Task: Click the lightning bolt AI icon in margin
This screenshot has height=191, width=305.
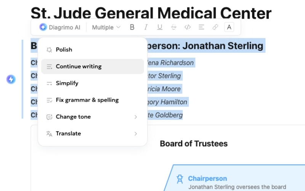Action: (x=11, y=79)
